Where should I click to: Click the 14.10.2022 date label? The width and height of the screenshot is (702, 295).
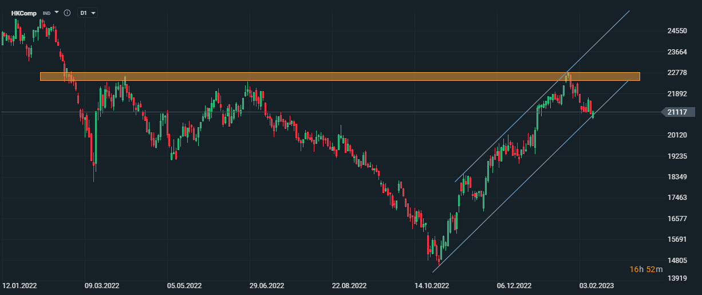(x=432, y=285)
